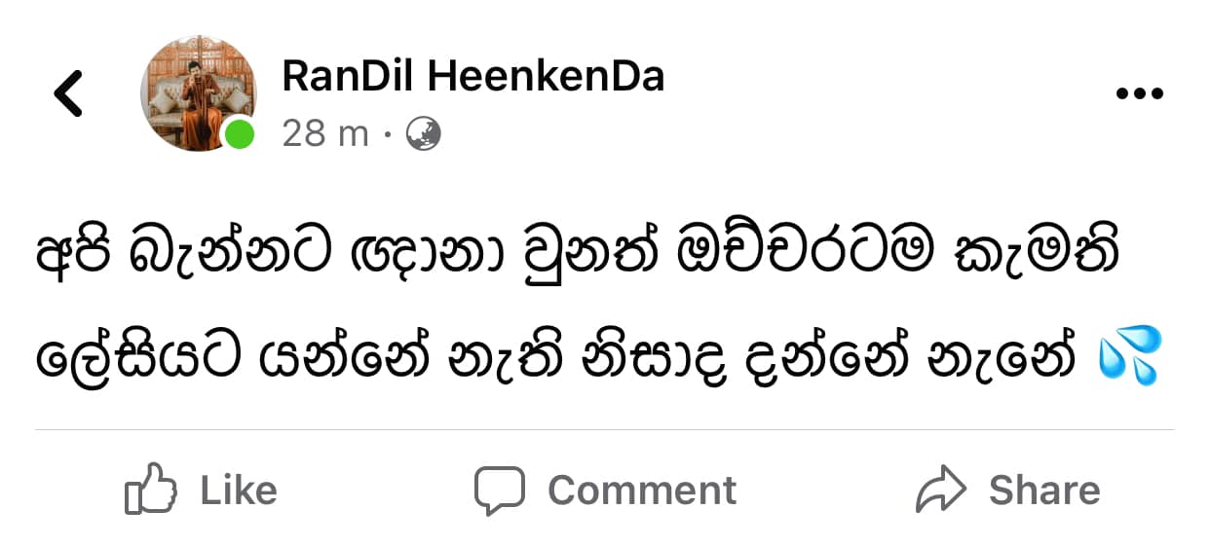Screen dimensions: 1210x546
Task: Click the Comment text label
Action: [x=642, y=490]
